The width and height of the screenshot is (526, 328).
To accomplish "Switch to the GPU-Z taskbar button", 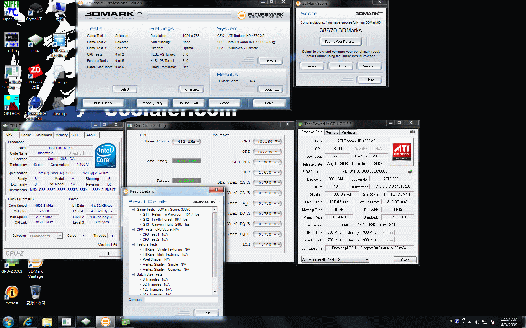I will point(125,322).
